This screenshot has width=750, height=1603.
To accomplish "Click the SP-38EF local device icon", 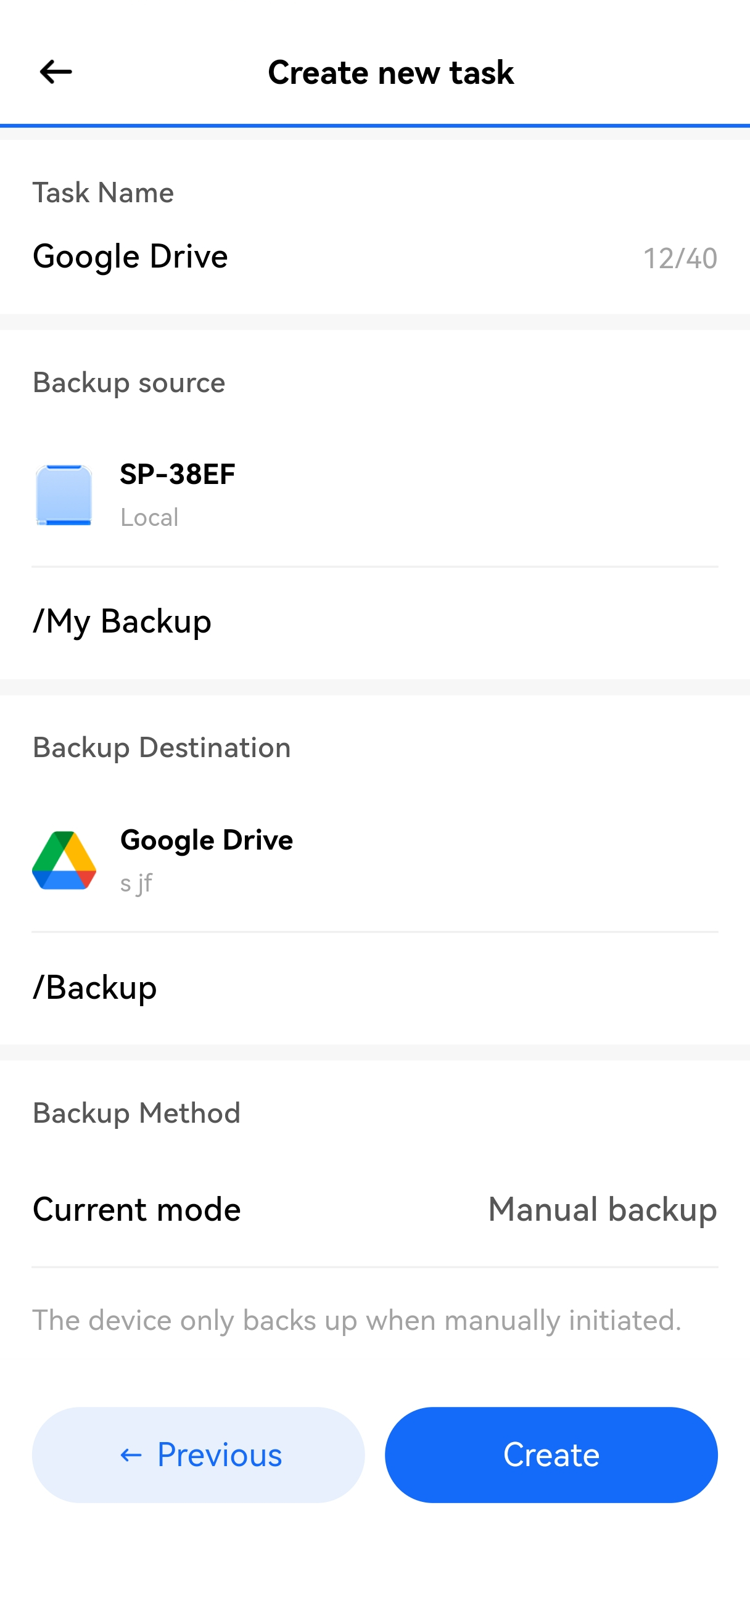I will tap(64, 495).
